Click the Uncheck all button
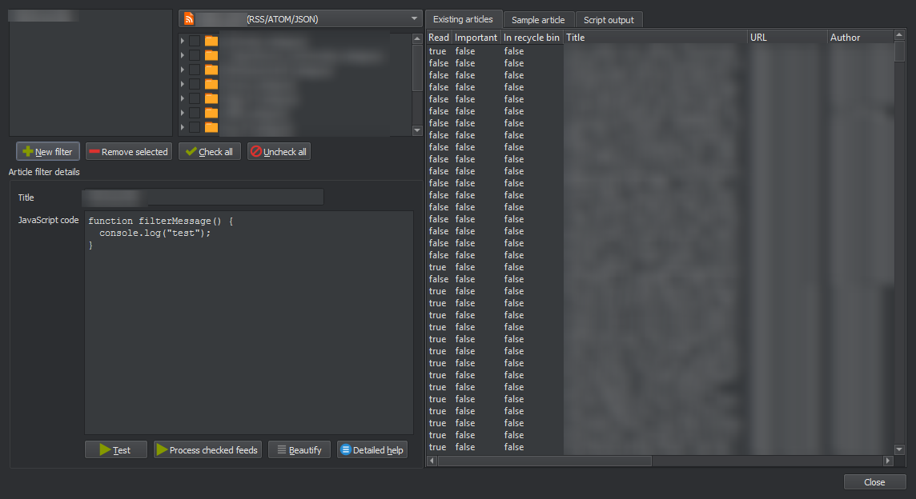Viewport: 916px width, 499px height. pos(279,152)
